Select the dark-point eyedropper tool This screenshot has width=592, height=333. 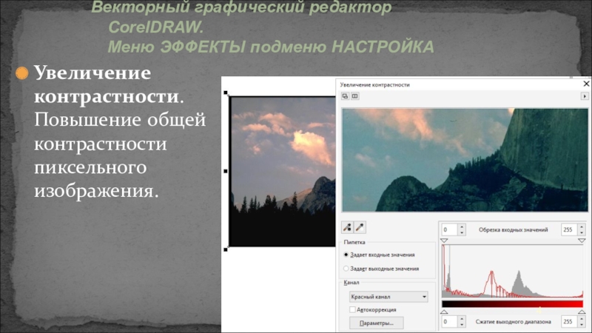click(347, 227)
